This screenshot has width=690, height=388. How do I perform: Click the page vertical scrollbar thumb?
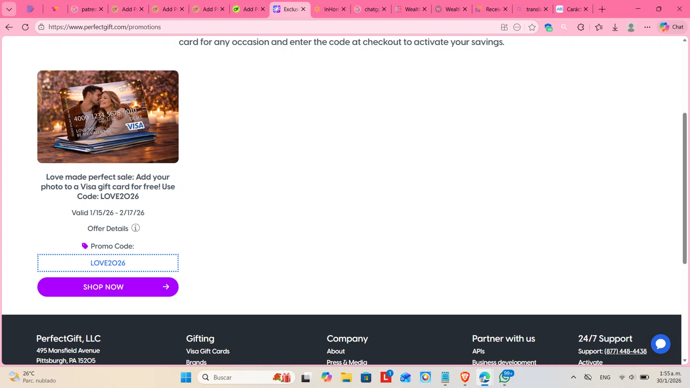pos(684,188)
